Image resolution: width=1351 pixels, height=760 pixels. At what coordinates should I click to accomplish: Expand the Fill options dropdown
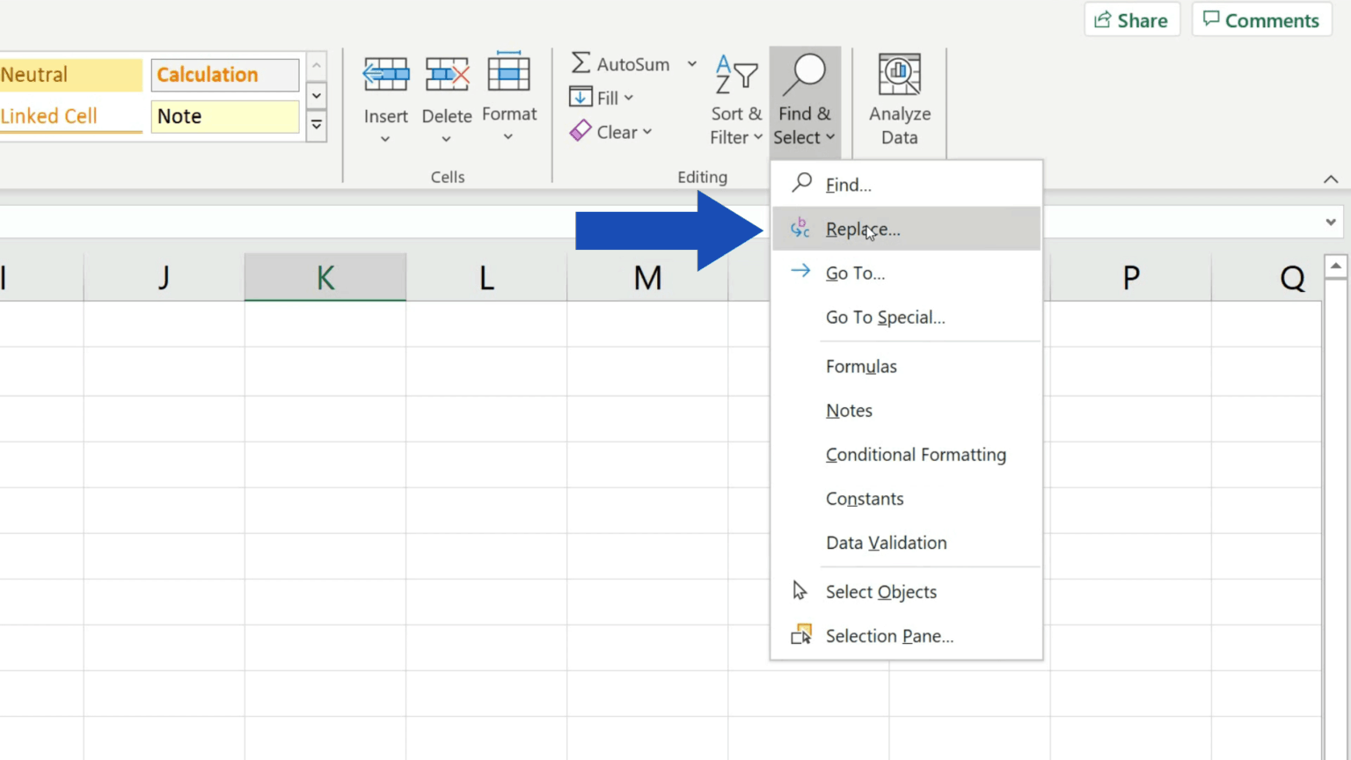(x=628, y=97)
